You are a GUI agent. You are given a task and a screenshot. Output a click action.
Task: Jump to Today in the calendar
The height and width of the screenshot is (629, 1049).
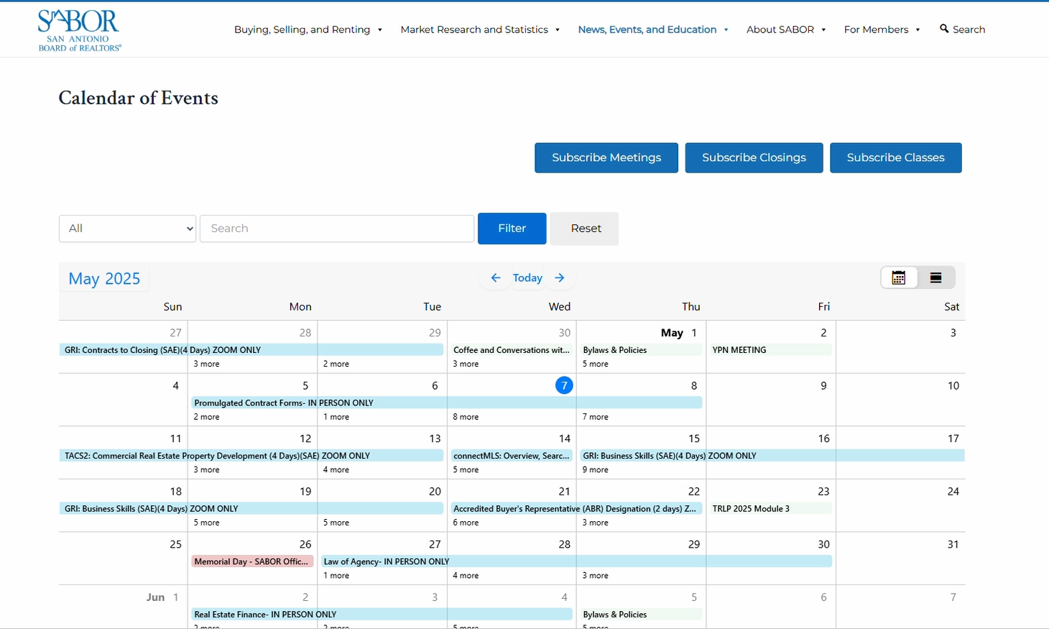click(527, 278)
